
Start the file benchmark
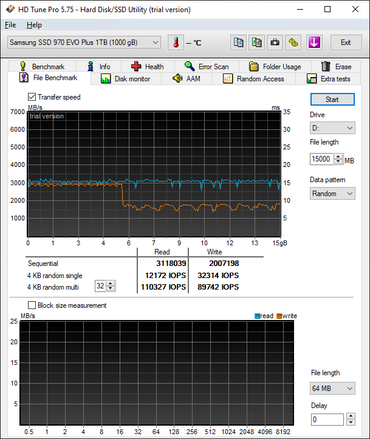(332, 100)
